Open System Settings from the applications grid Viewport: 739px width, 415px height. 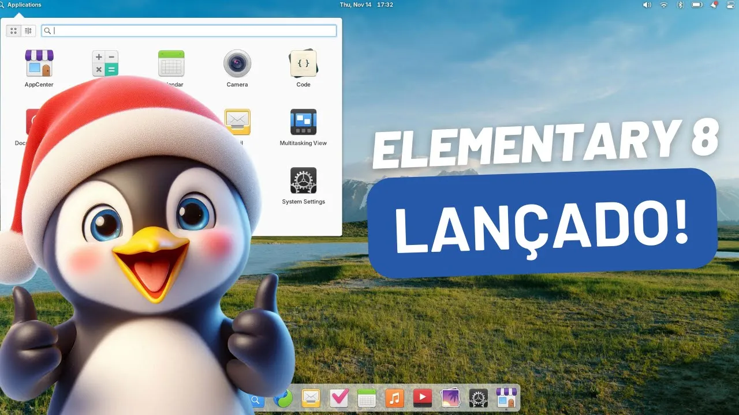tap(303, 186)
